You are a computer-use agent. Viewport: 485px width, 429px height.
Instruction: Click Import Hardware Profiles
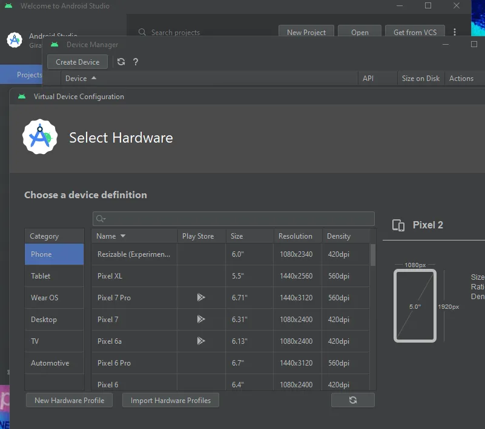point(170,399)
